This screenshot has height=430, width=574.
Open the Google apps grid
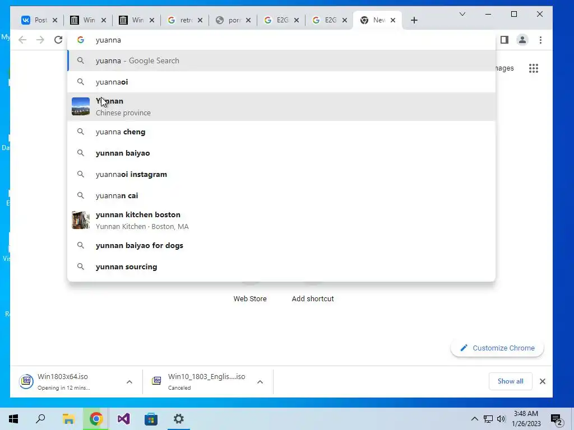534,68
